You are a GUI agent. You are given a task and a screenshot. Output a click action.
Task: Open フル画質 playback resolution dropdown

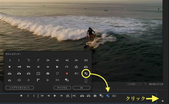134,84
